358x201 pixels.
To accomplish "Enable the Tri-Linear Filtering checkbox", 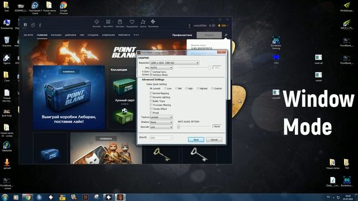I will tap(151, 105).
